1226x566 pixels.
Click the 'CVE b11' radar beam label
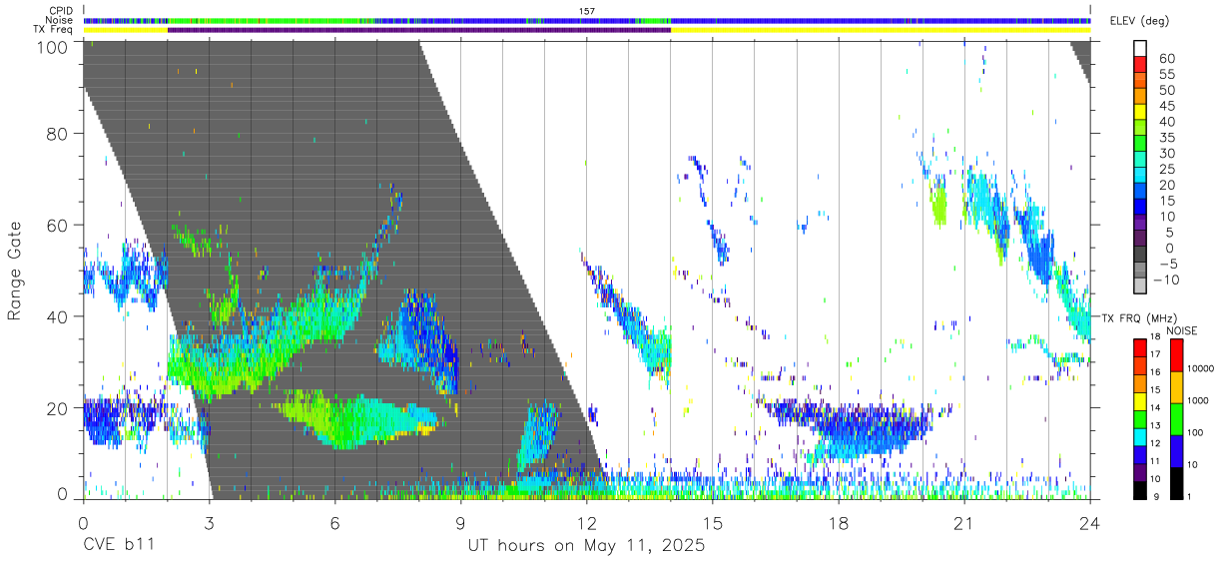[118, 546]
